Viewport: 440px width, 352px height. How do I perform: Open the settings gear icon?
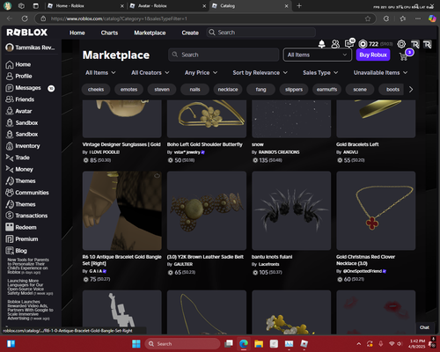[x=401, y=44]
